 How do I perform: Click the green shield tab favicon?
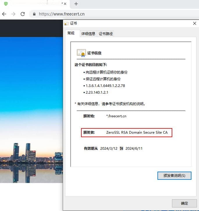click(x=6, y=4)
